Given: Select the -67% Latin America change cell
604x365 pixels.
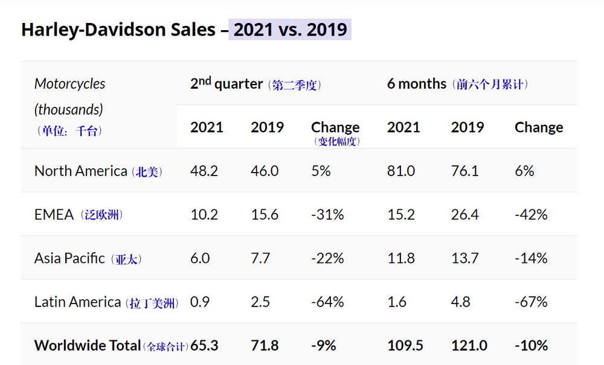Looking at the screenshot, I should (531, 302).
